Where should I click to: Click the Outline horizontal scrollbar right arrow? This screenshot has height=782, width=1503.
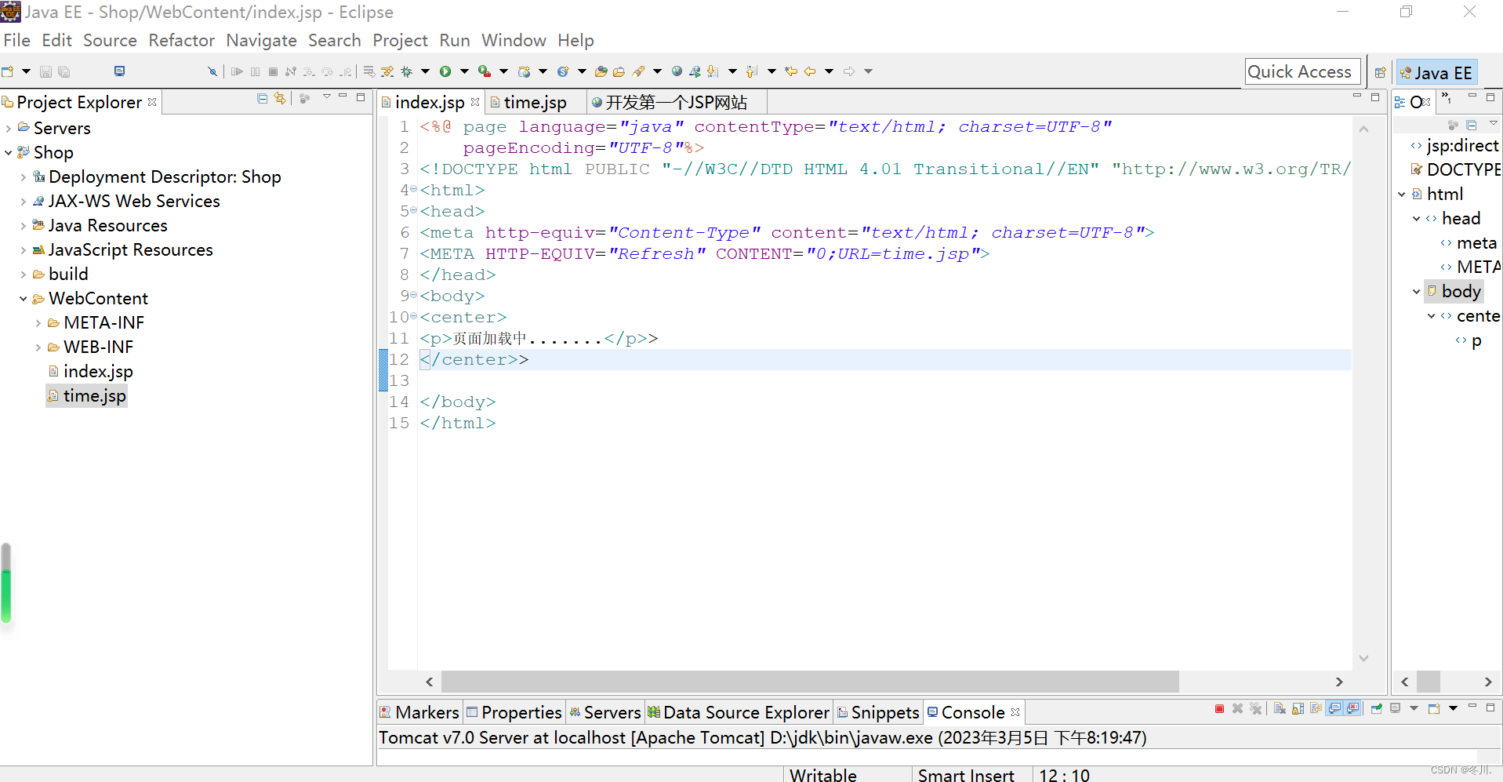point(1487,682)
